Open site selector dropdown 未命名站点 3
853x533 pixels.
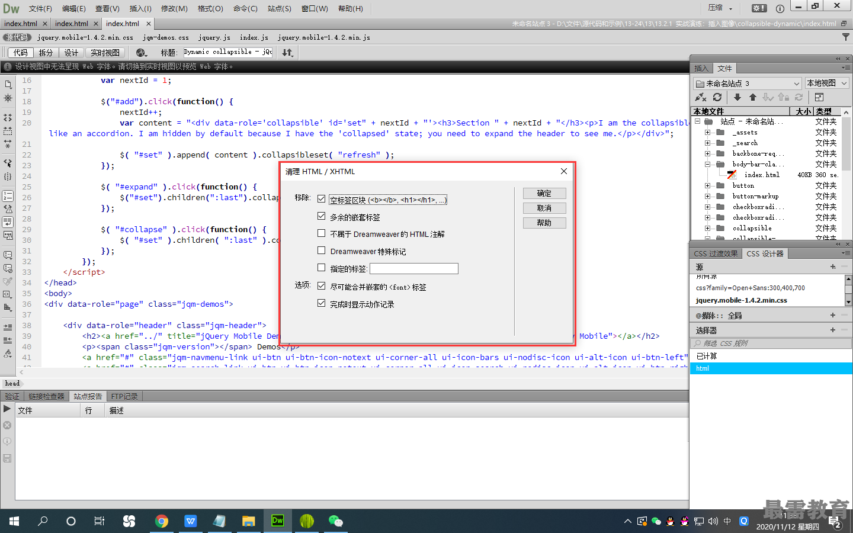pyautogui.click(x=748, y=84)
